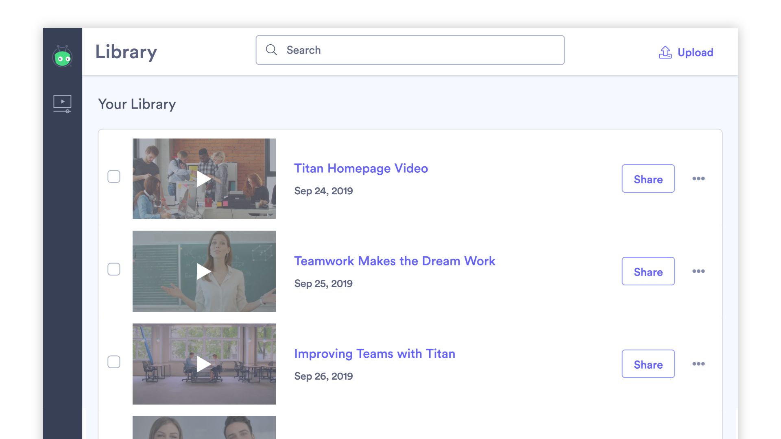The image size is (781, 439).
Task: Open the partially visible fourth video thumbnail
Action: [x=204, y=428]
